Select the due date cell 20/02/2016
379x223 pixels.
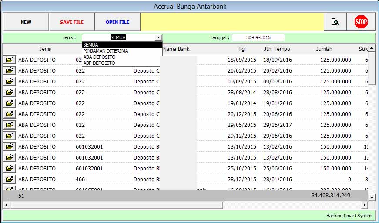click(278, 71)
